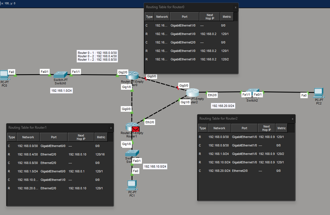Viewport: 330px width, 215px height.
Task: Select the PC2 computer icon
Action: click(x=318, y=93)
